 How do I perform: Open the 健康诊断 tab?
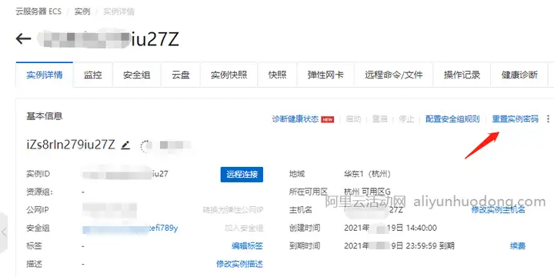[519, 75]
